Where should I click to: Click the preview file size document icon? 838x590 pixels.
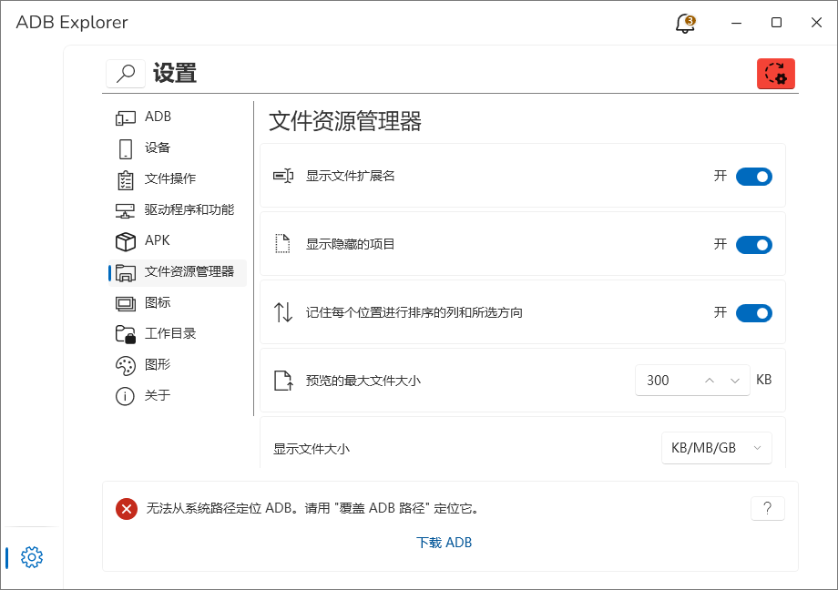click(282, 381)
